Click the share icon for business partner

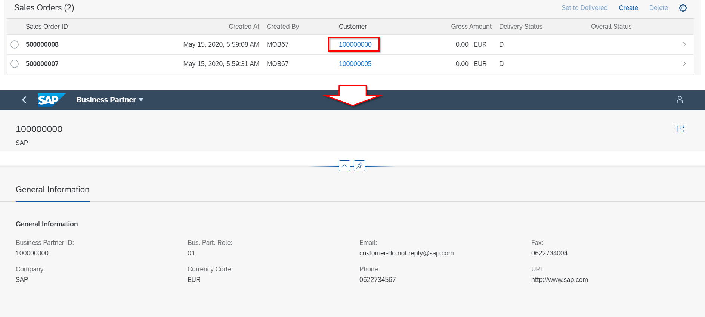(681, 129)
